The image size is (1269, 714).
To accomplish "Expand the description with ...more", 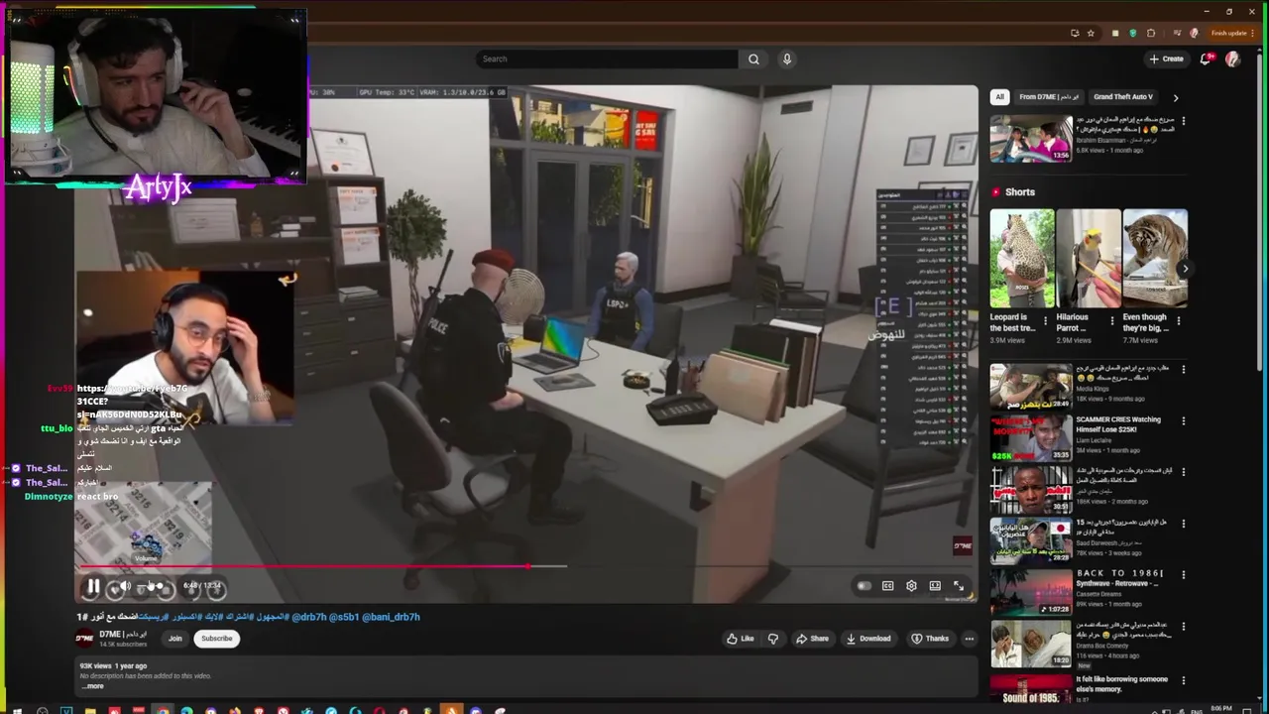I will tap(92, 686).
